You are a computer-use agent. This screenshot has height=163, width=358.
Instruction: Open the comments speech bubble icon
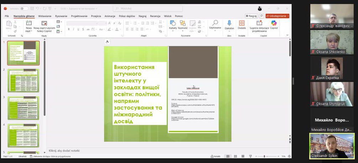262,16
